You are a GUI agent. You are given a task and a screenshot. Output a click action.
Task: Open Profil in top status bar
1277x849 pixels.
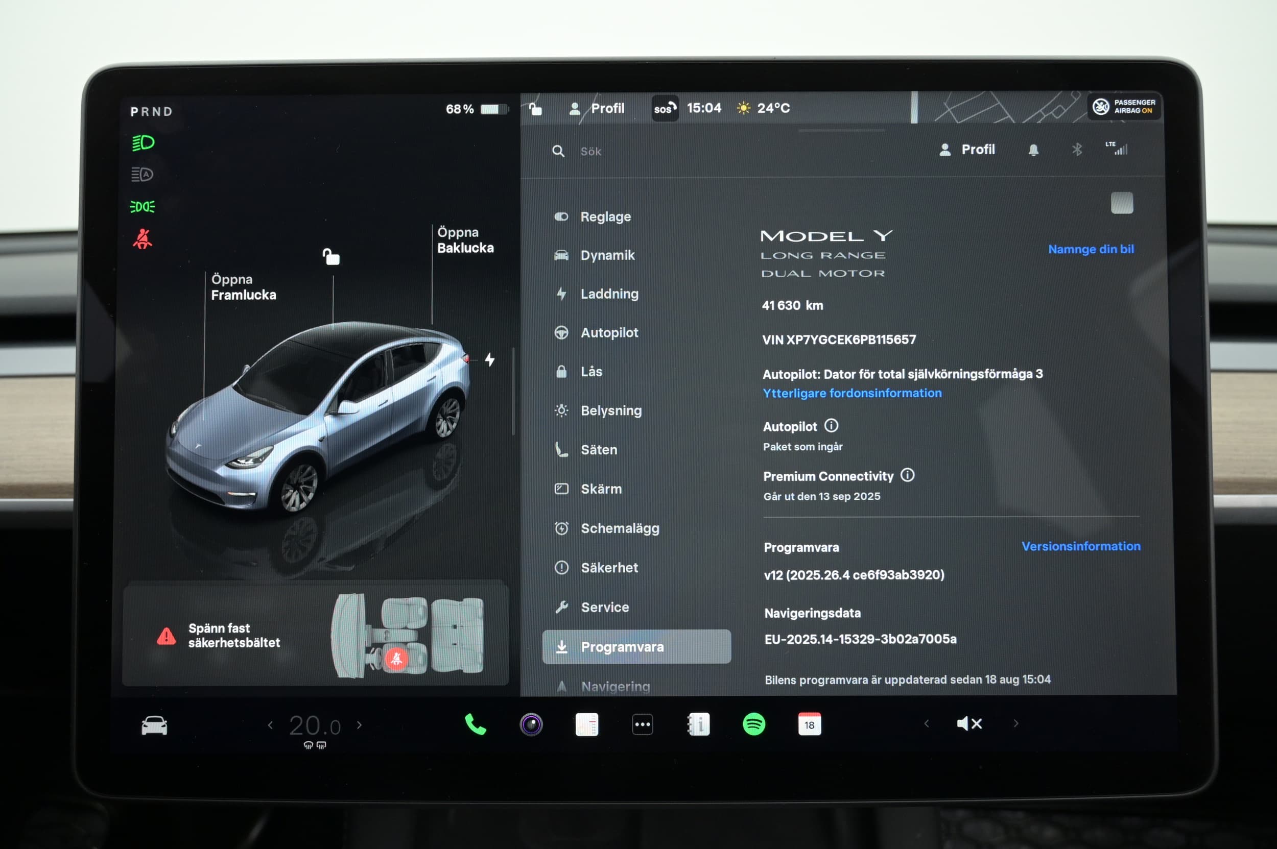pyautogui.click(x=598, y=108)
